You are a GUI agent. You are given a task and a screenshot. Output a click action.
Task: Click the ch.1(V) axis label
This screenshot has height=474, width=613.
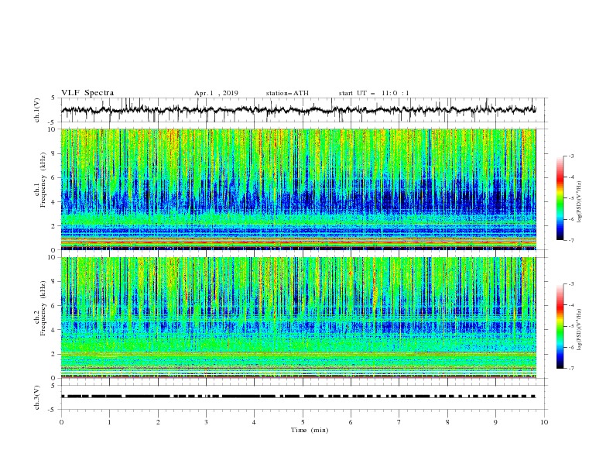37,110
